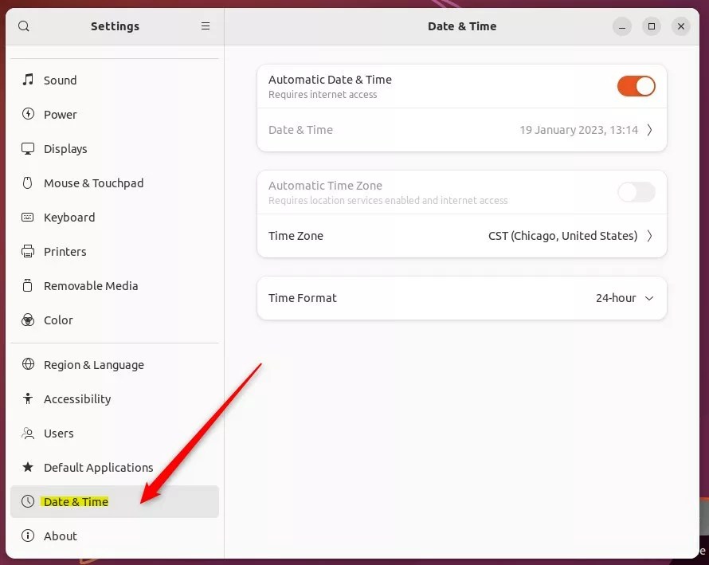Click the Keyboard sidebar icon
The width and height of the screenshot is (709, 565).
(26, 217)
